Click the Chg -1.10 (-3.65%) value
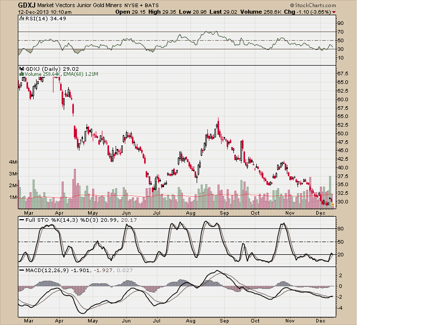The image size is (433, 325). (307, 12)
